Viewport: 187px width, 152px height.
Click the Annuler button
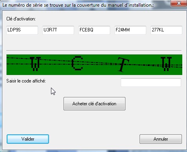[161, 139]
